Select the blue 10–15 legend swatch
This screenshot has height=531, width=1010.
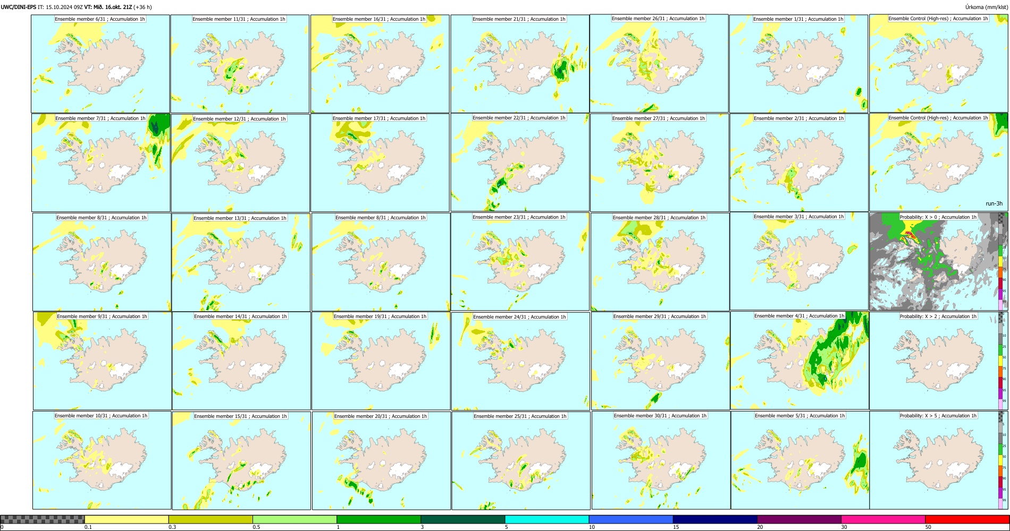coord(631,519)
